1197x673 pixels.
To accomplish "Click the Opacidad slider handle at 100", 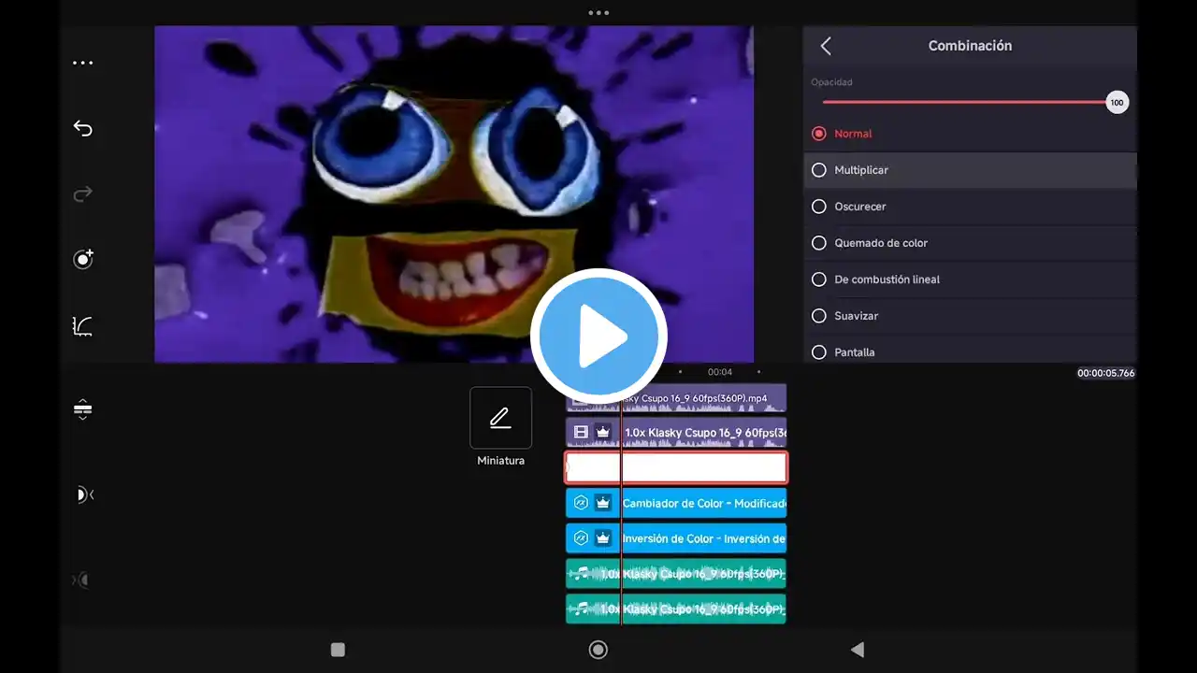I will [1117, 103].
